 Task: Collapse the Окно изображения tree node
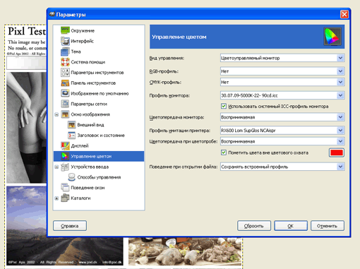(x=56, y=114)
